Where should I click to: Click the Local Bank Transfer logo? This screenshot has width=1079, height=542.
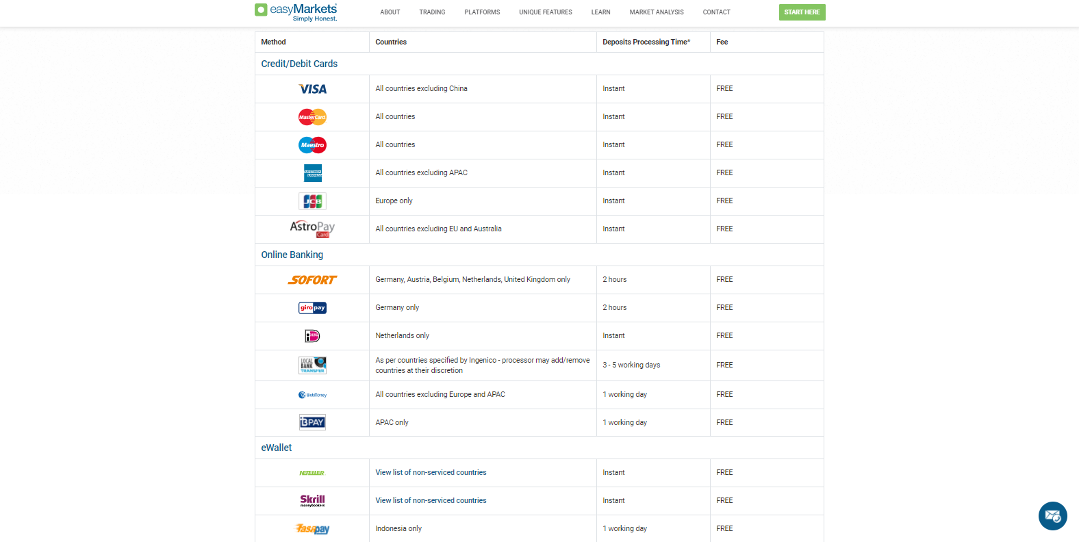312,365
